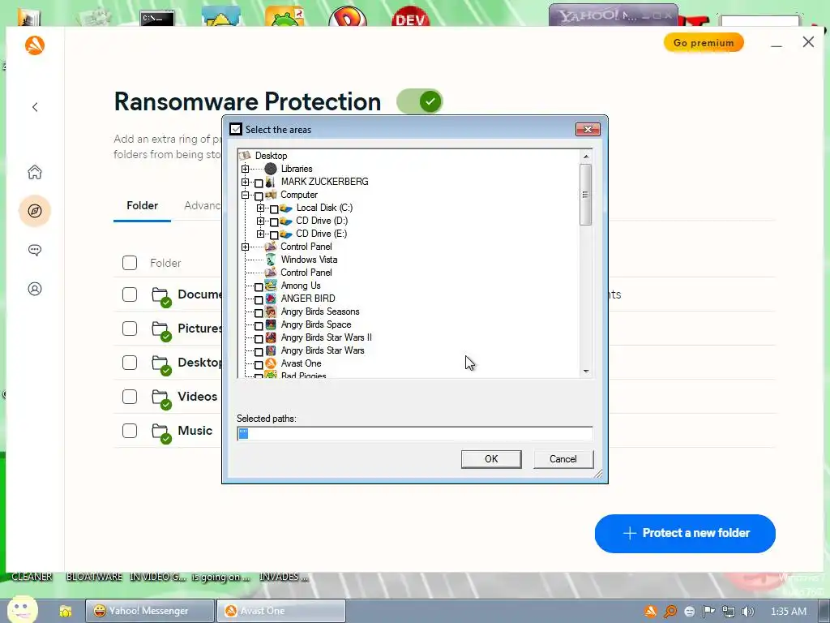Switch to the Folder tab
830x623 pixels.
[143, 205]
